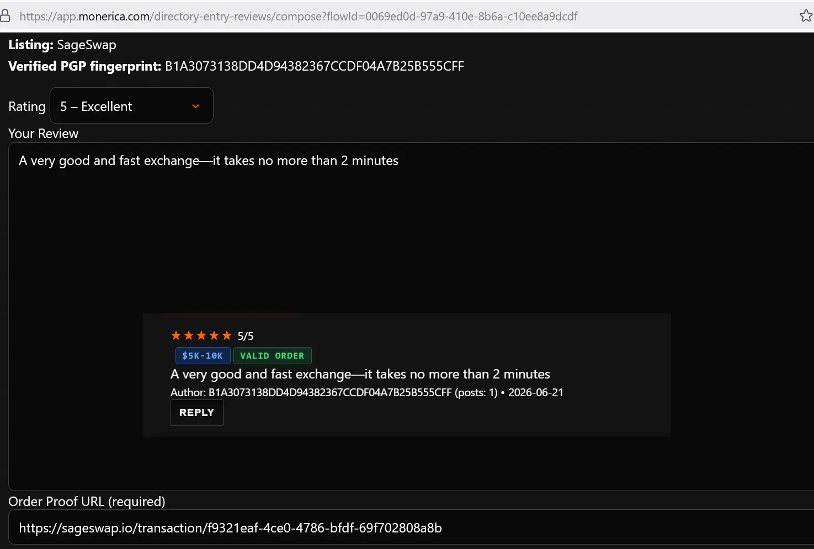This screenshot has height=549, width=814.
Task: Open the Rating dropdown showing 5 – Excellent
Action: click(131, 105)
